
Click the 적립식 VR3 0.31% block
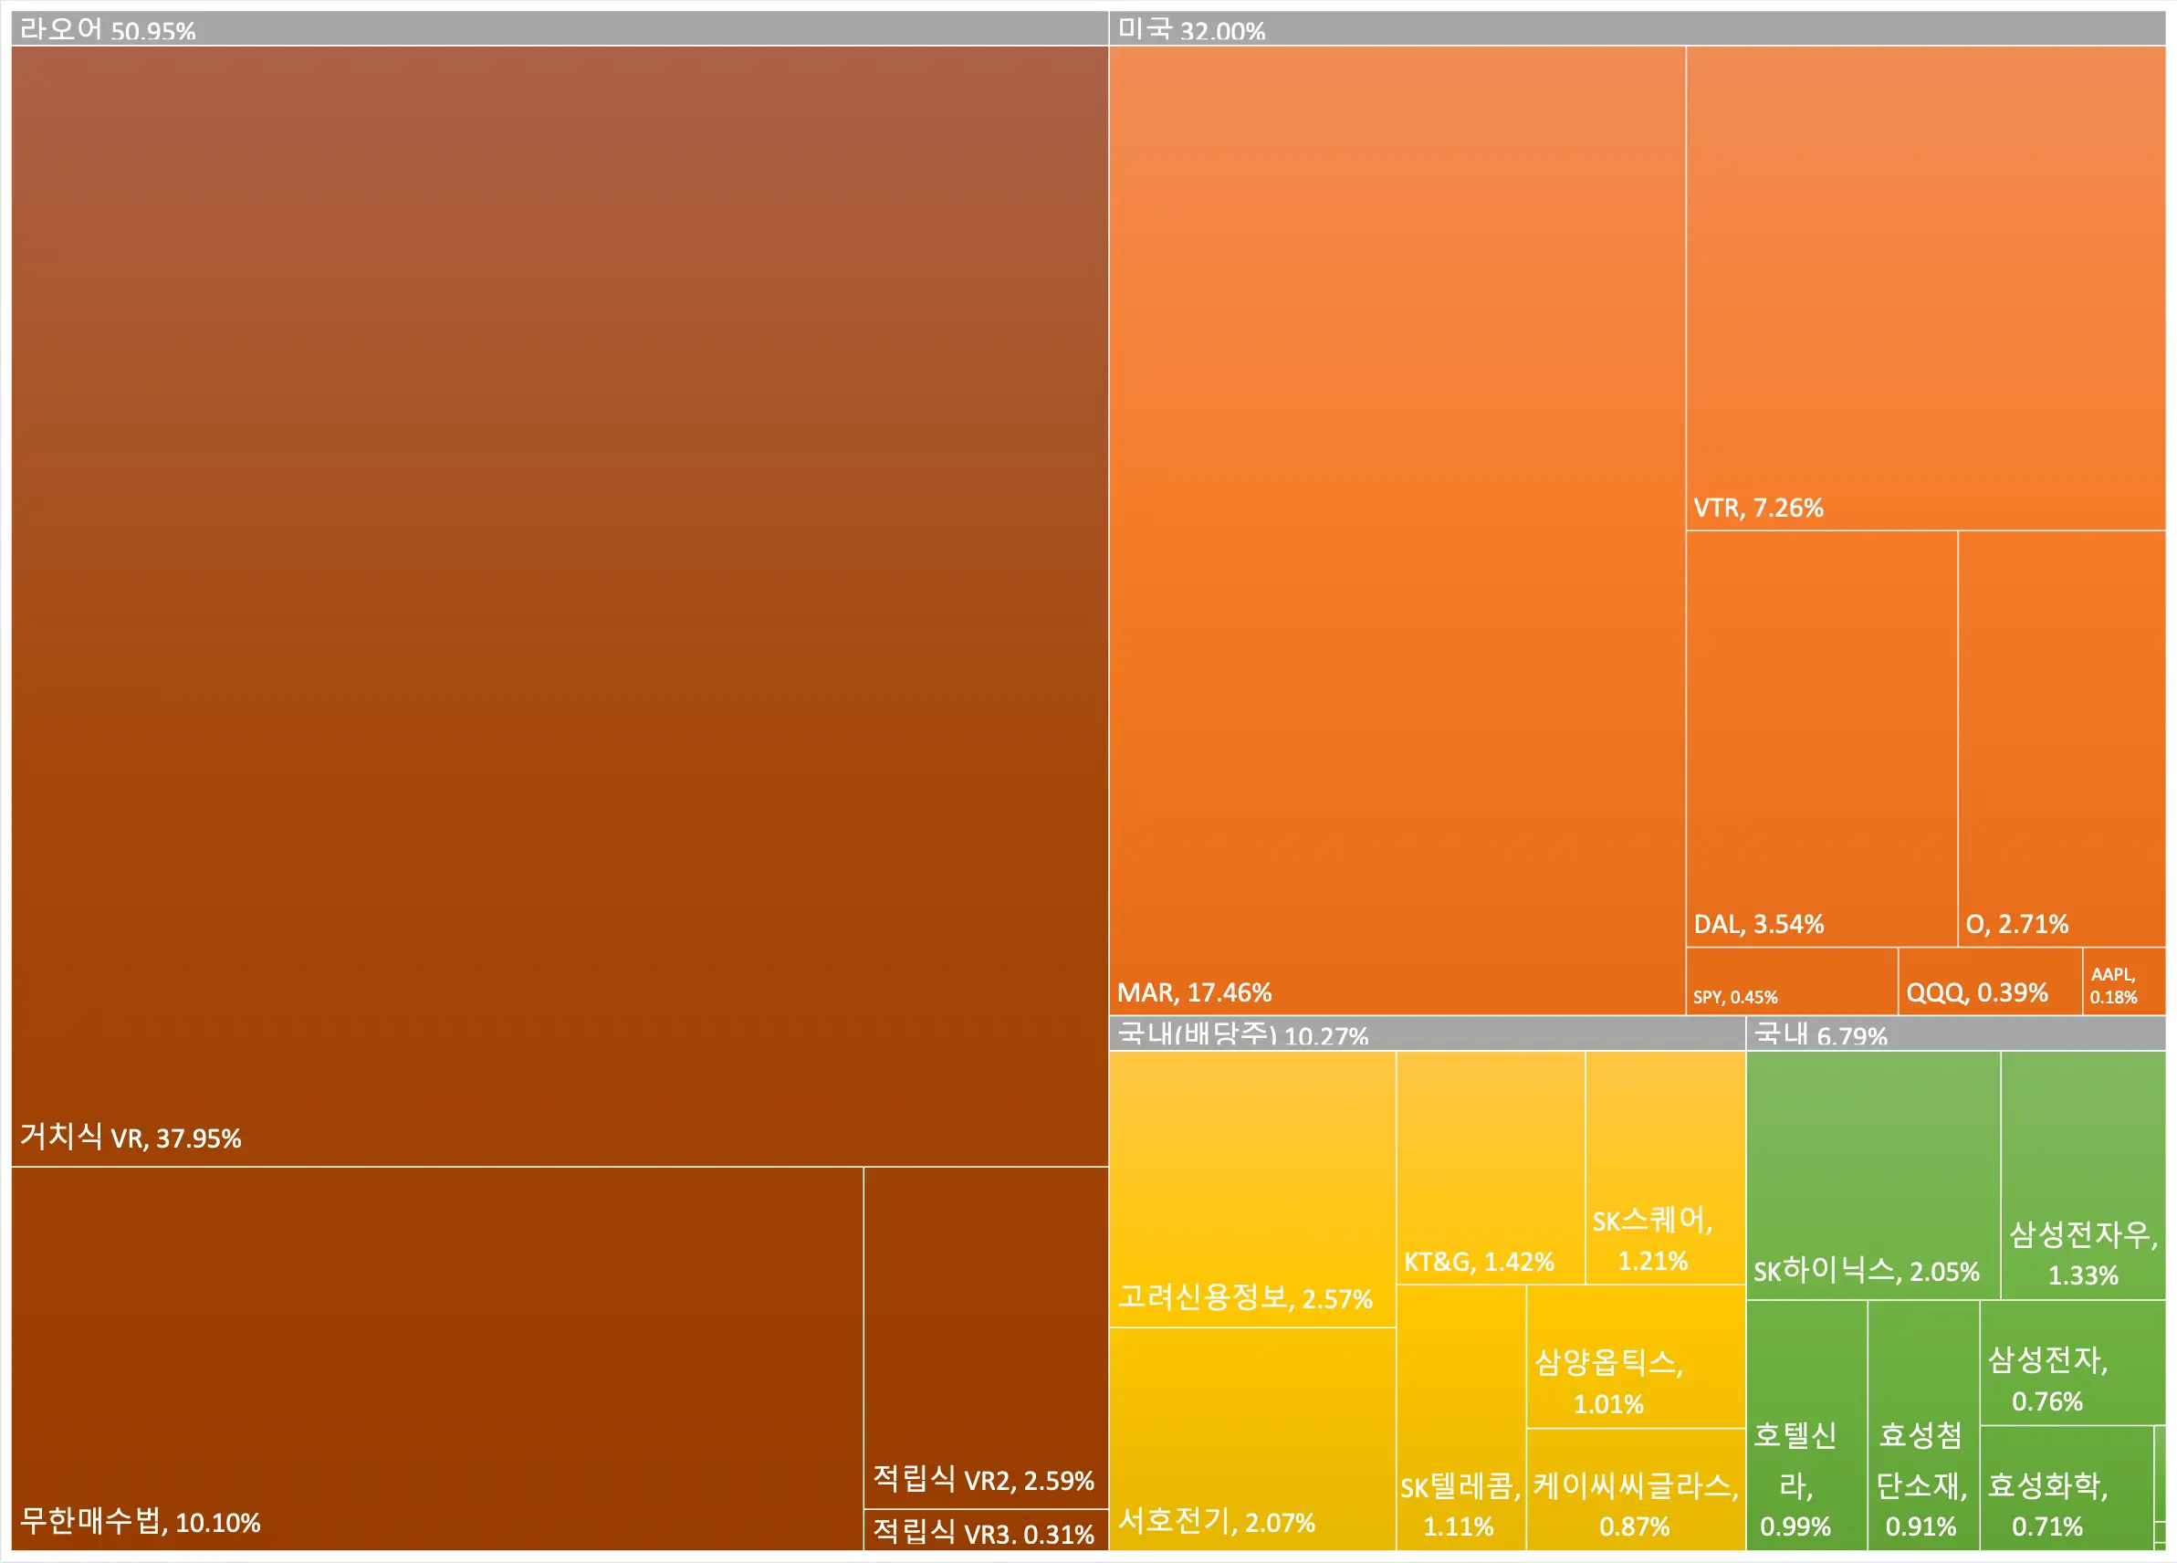pyautogui.click(x=987, y=1530)
